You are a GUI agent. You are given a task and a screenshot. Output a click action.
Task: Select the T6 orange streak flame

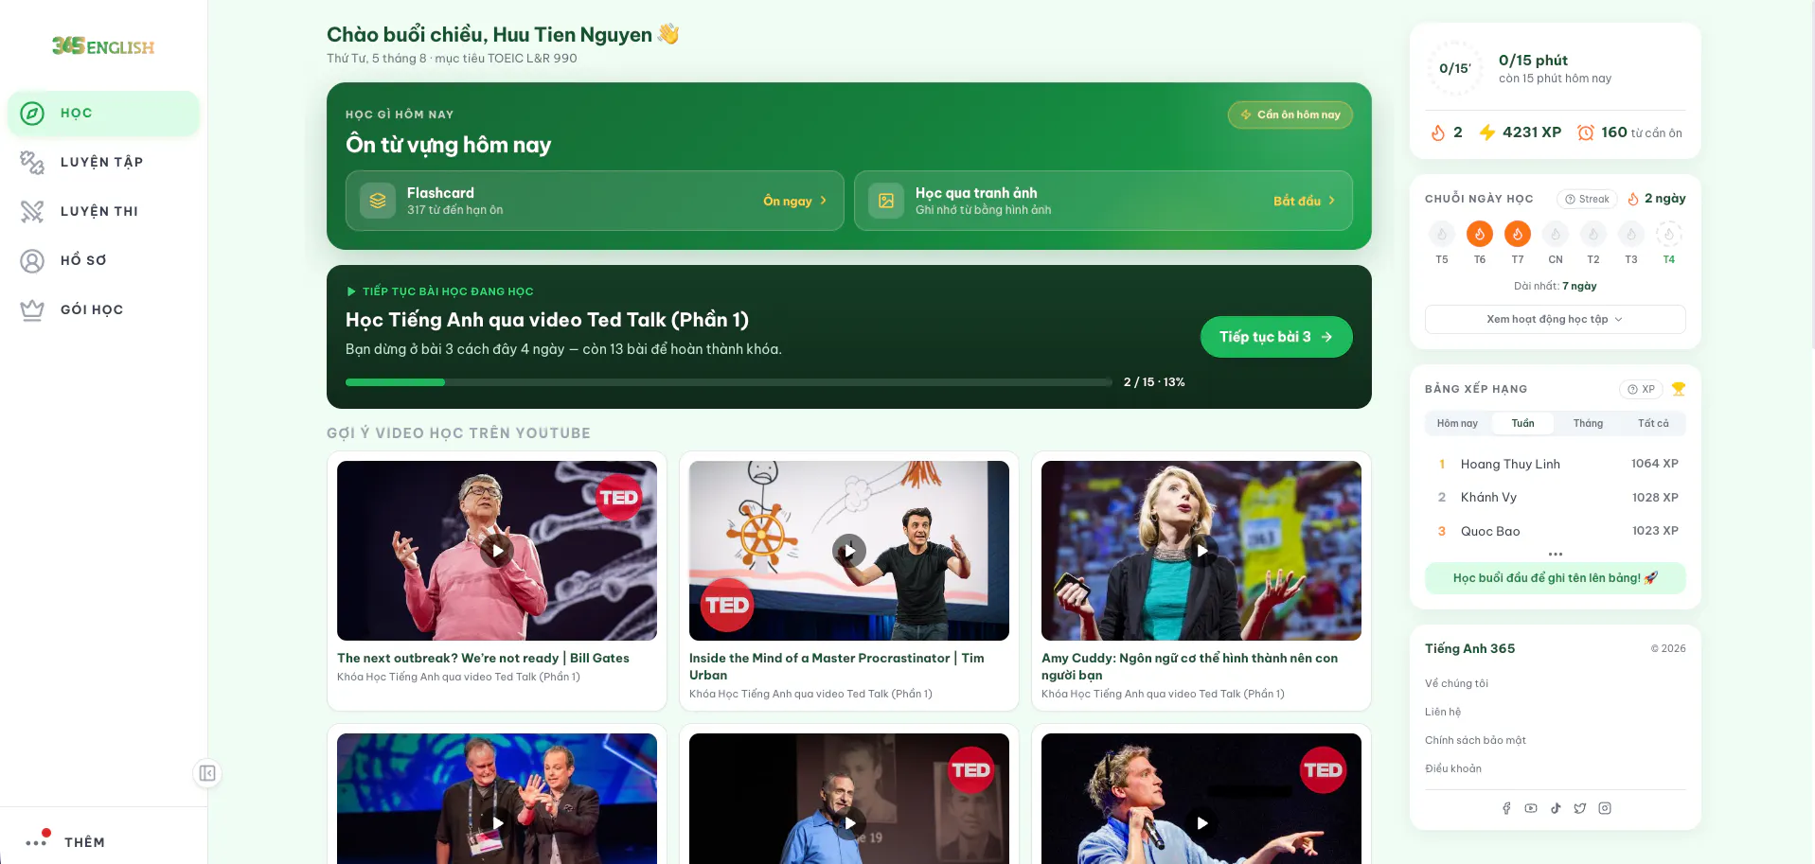pyautogui.click(x=1480, y=234)
